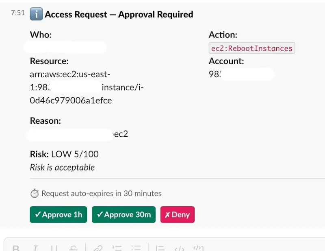This screenshot has height=251, width=325.
Task: Click the LOW 5/100 risk score text
Action: point(75,154)
